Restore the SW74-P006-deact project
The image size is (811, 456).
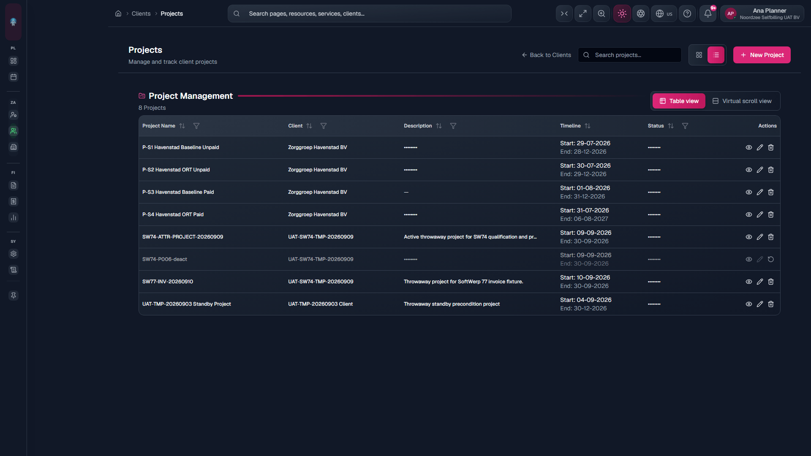click(771, 259)
